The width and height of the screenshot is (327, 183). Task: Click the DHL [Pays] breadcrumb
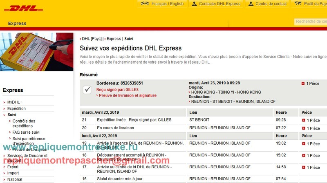pos(92,39)
